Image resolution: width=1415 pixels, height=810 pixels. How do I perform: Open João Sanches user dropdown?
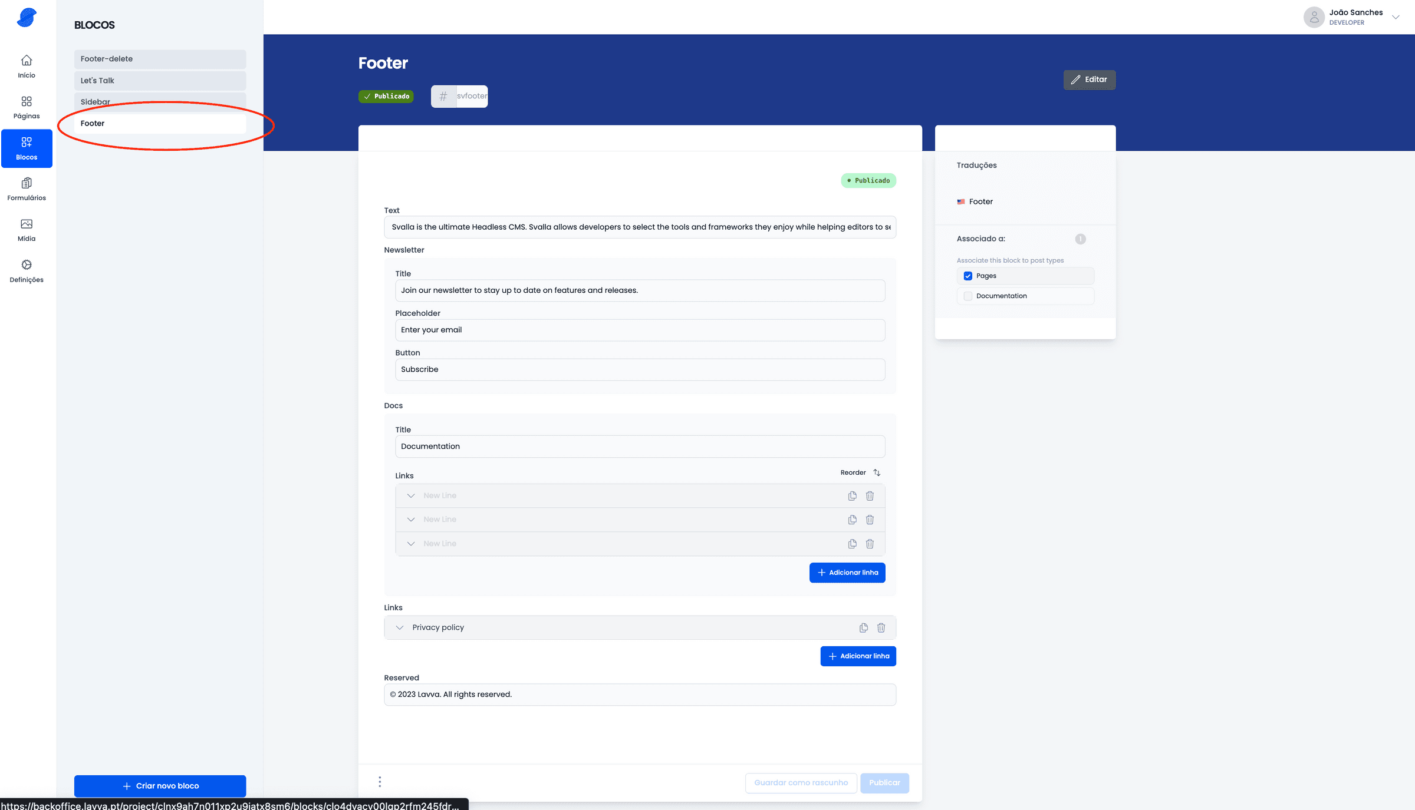[1395, 17]
